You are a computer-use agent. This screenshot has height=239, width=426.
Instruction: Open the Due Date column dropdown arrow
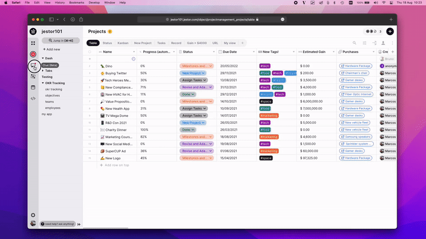(x=253, y=52)
